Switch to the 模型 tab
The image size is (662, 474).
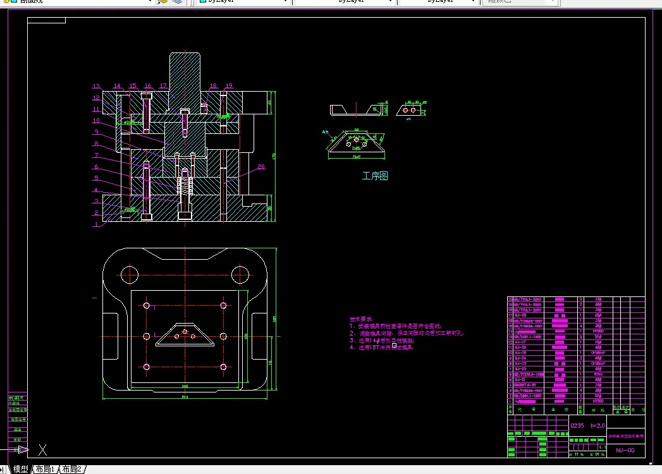20,469
